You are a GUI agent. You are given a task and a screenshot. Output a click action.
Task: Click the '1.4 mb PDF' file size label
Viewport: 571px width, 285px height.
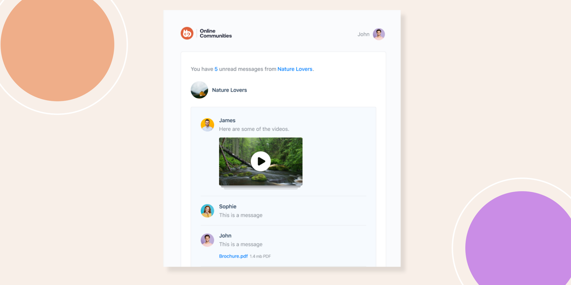pyautogui.click(x=260, y=256)
